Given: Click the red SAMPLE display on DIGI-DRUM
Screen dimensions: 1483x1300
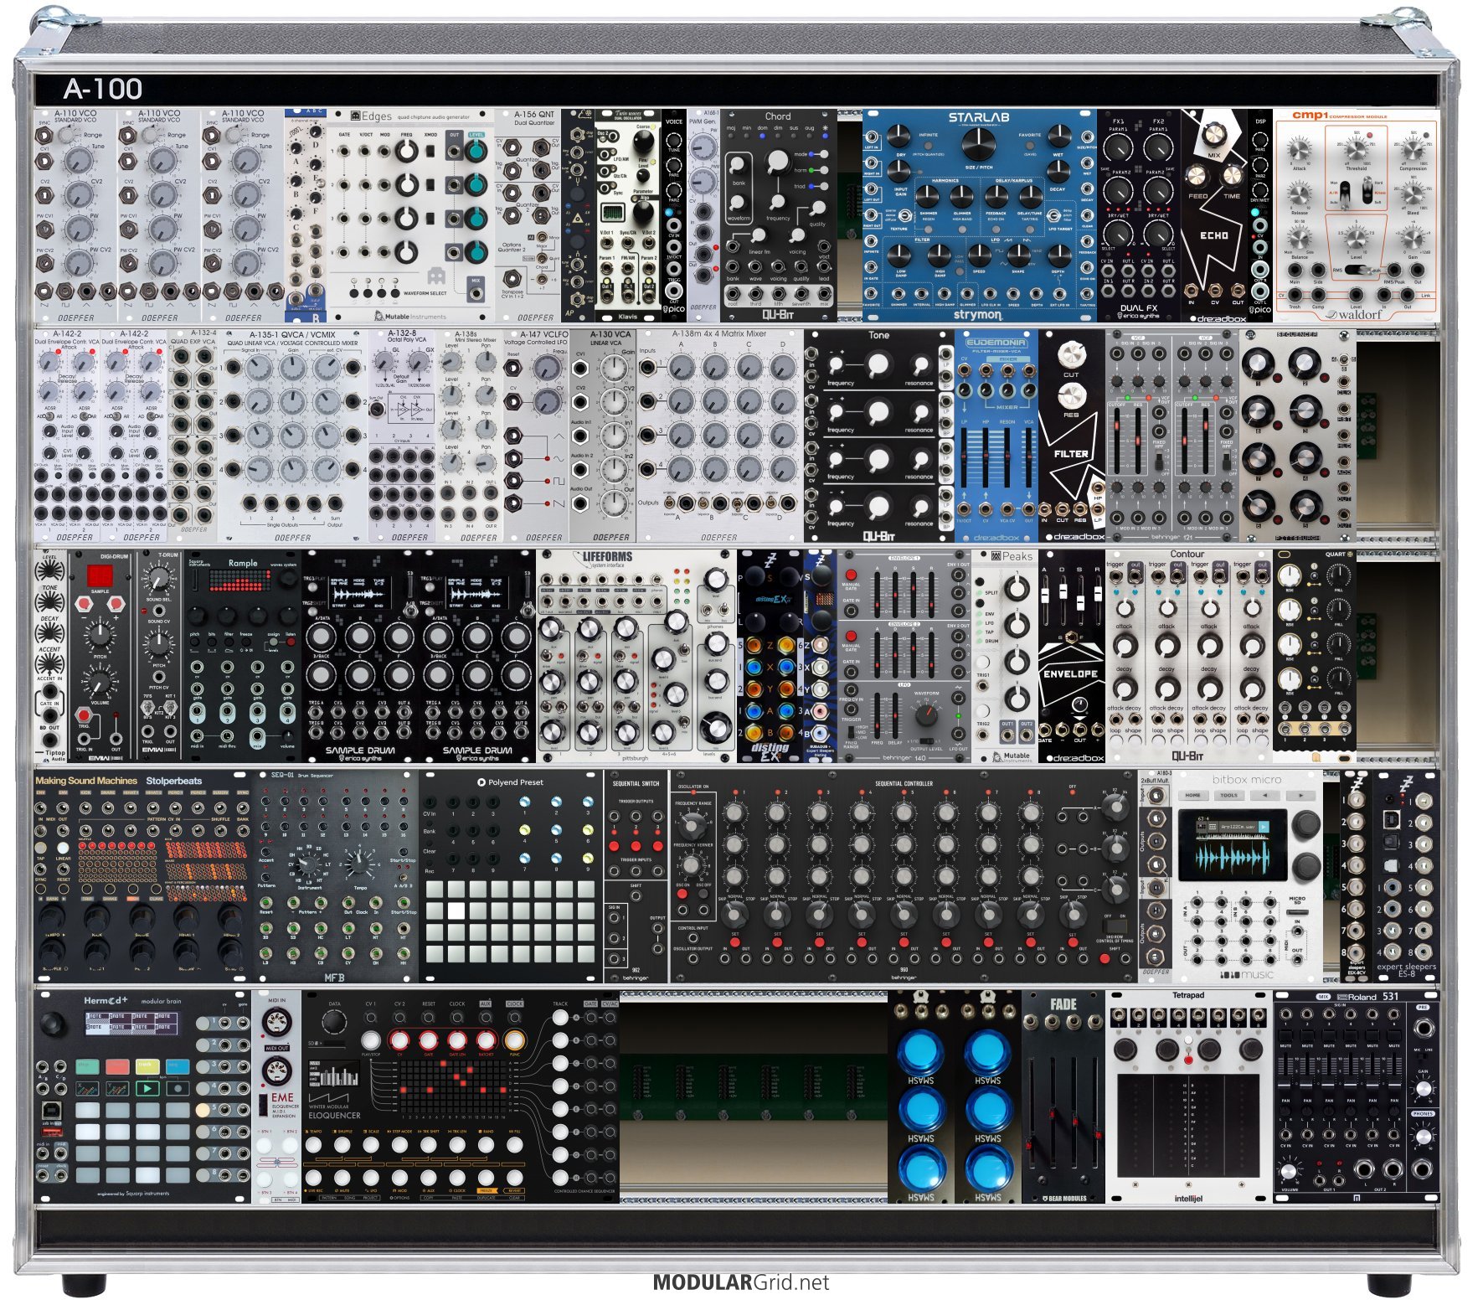Looking at the screenshot, I should (100, 575).
